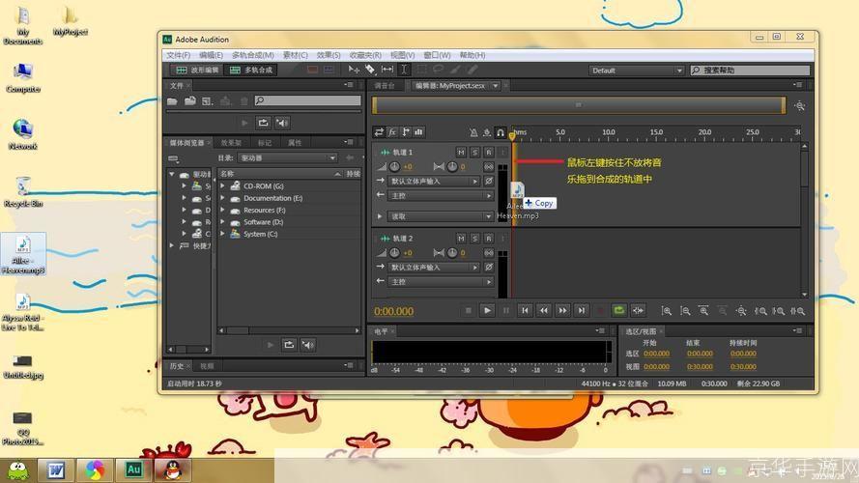Viewport: 859px width, 483px height.
Task: Open the 帮助(H) Help menu
Action: (472, 55)
